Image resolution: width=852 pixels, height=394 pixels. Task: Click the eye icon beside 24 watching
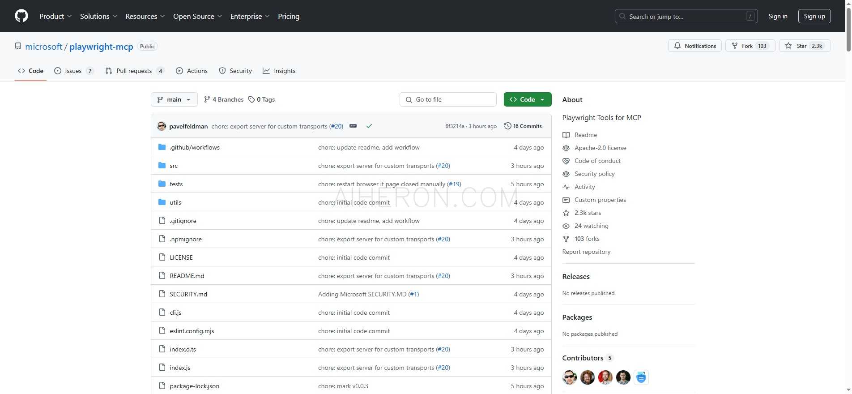tap(566, 226)
